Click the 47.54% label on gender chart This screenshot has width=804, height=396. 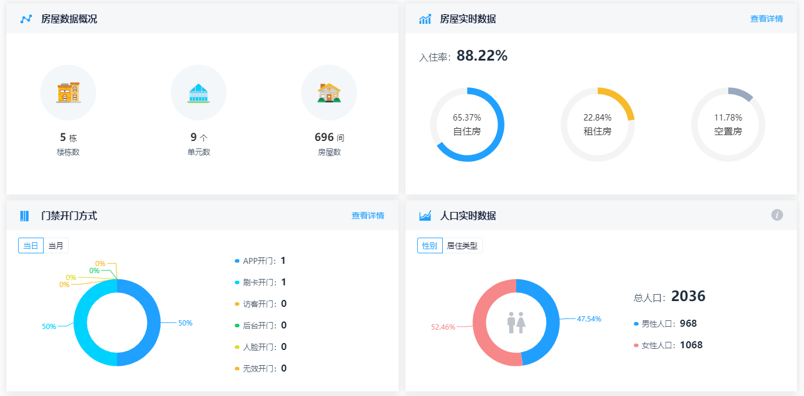pyautogui.click(x=589, y=319)
